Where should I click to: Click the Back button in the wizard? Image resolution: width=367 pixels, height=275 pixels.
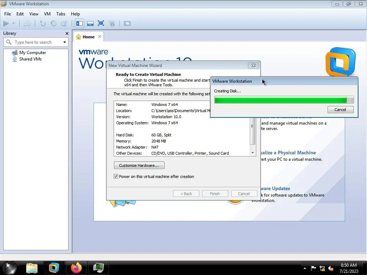186,194
